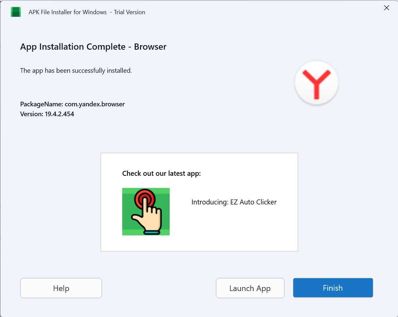Click the Version 19.4.2.454 text

pyautogui.click(x=47, y=115)
